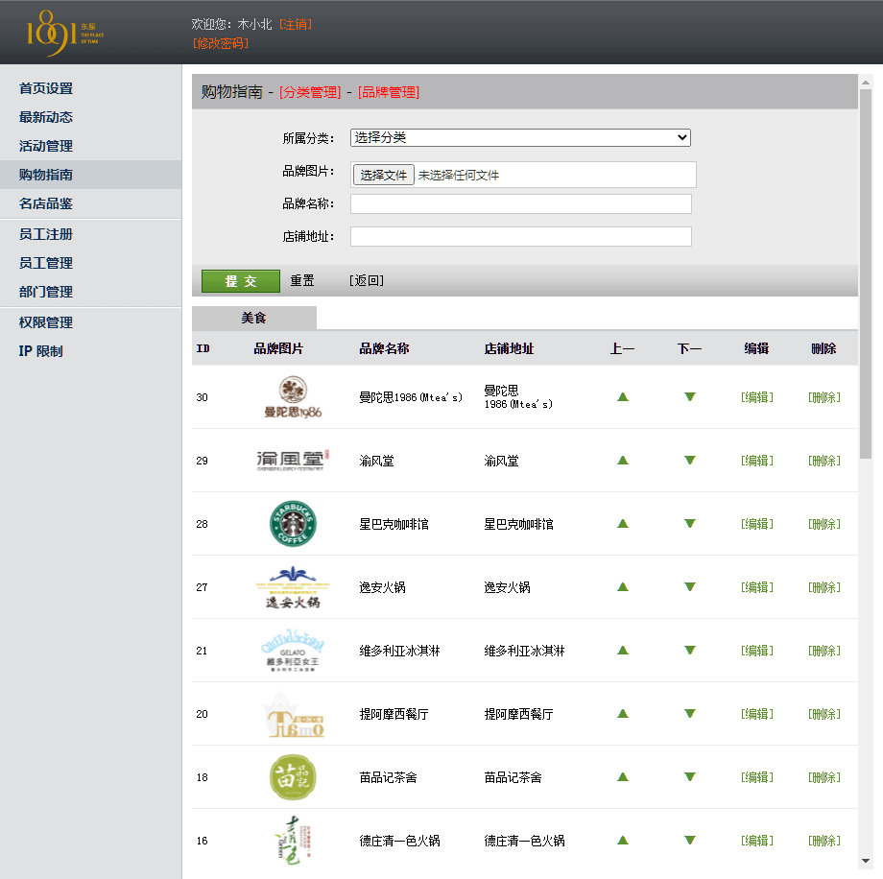Edit the 逸安火锅 entry

click(757, 586)
